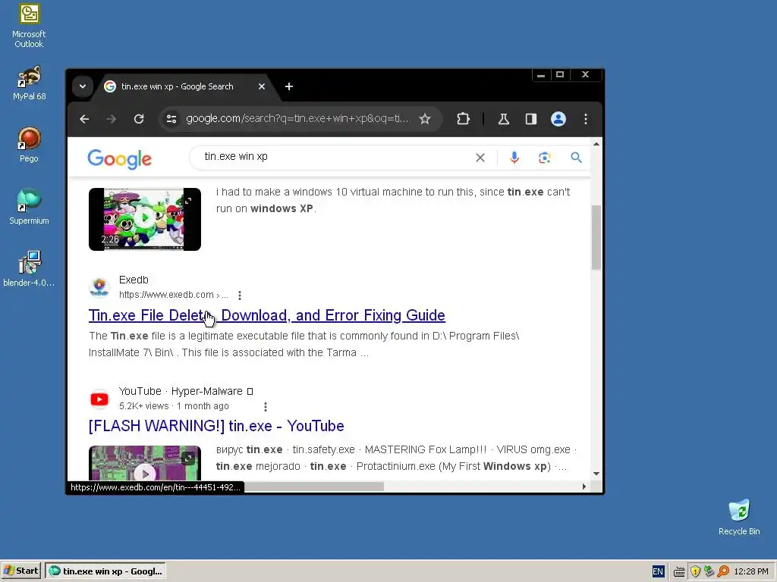Open the Windows Start menu
The height and width of the screenshot is (582, 777).
[21, 571]
